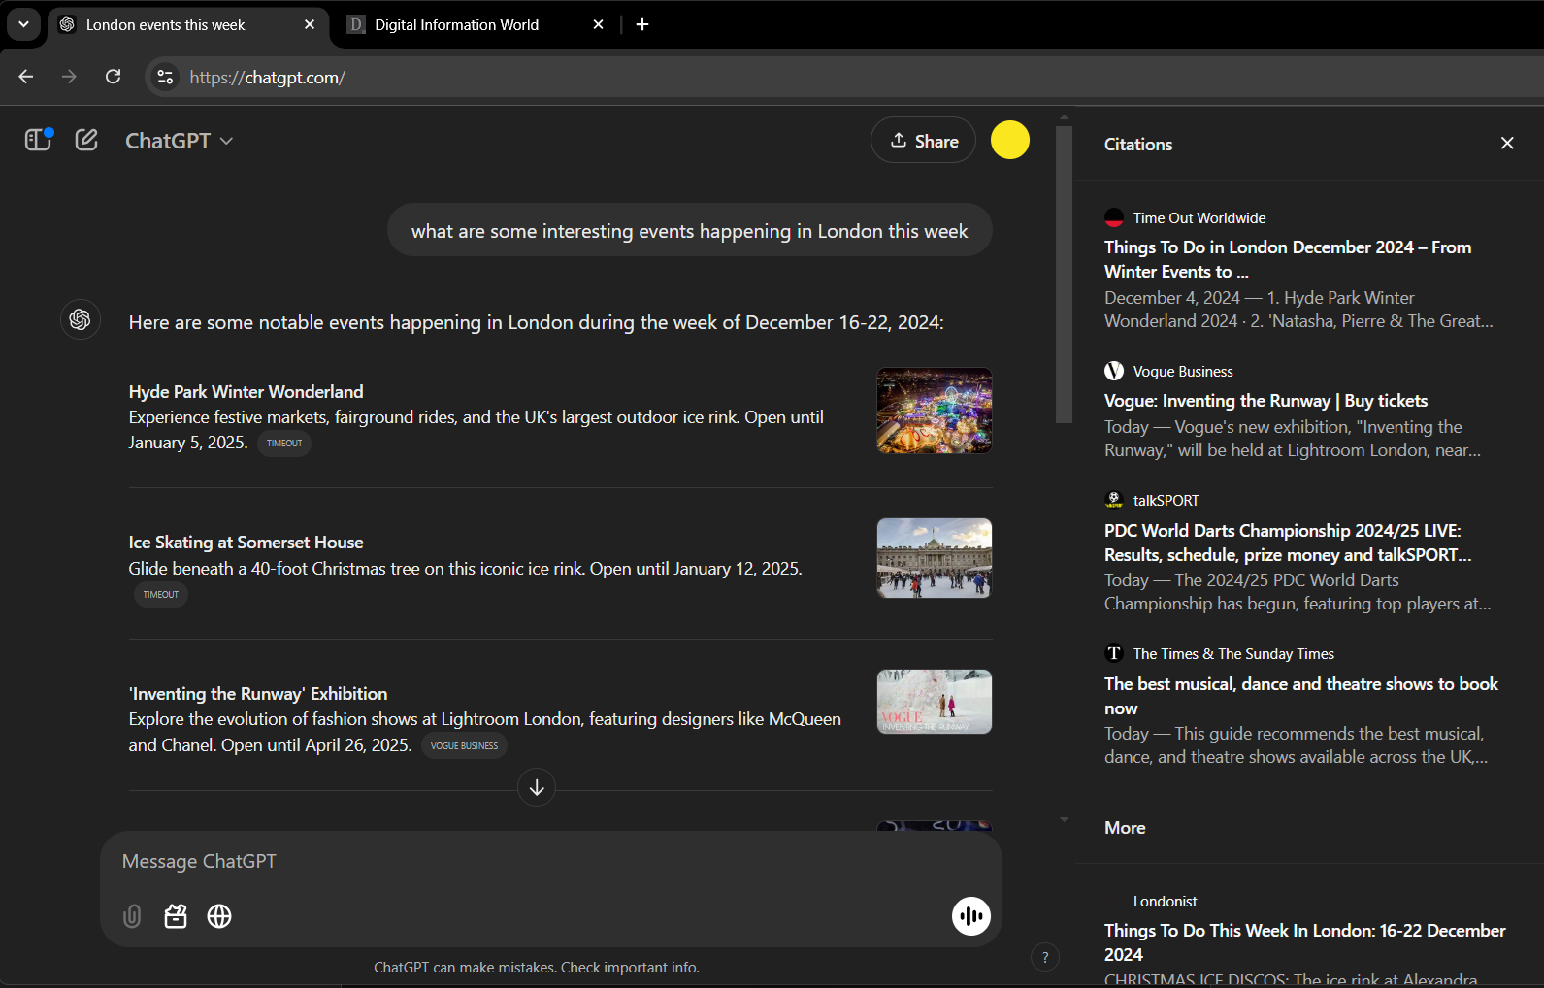Click the talkSPORT source icon
The width and height of the screenshot is (1544, 988).
(1114, 500)
